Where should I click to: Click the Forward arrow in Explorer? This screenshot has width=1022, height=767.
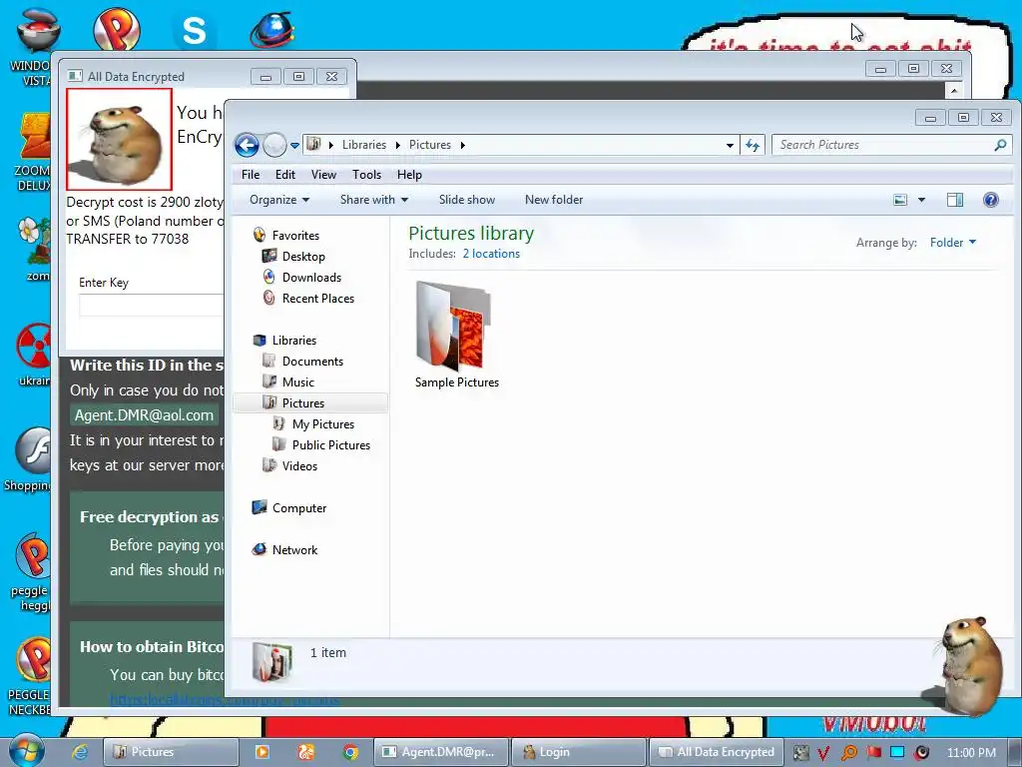274,145
